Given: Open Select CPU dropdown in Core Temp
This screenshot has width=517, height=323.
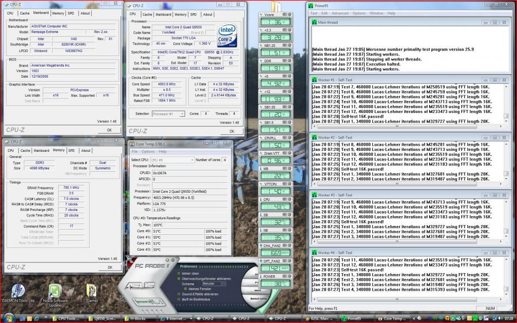Looking at the screenshot, I should pos(172,160).
